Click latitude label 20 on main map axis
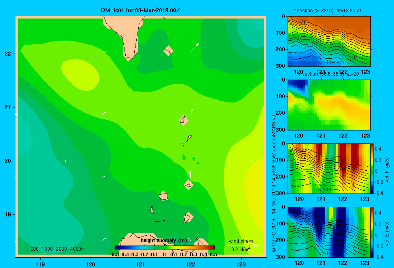Viewport: 394px width, 268px height. [x=8, y=161]
